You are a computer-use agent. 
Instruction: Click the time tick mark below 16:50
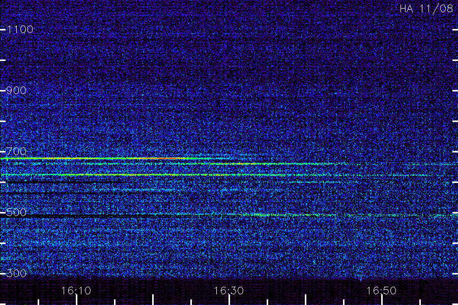click(x=382, y=300)
